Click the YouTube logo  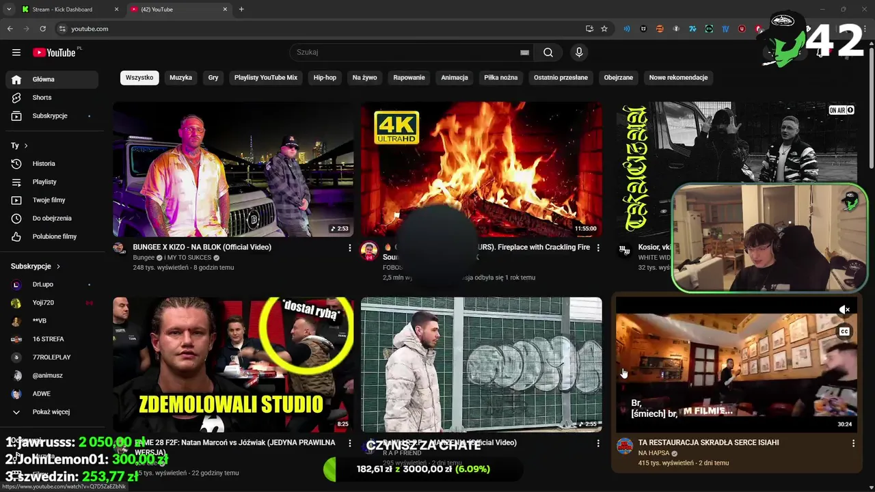[x=54, y=53]
